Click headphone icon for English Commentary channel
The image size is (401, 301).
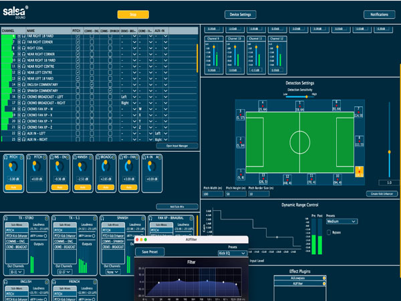point(23,84)
